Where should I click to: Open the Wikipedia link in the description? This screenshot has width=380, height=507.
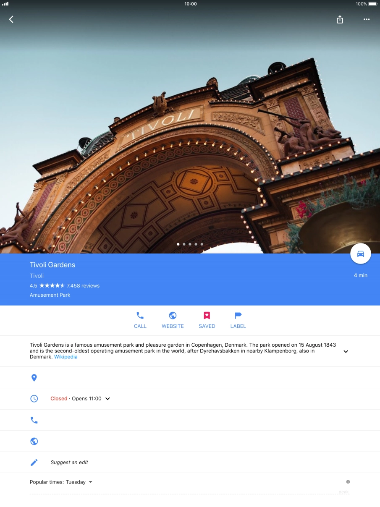[66, 356]
